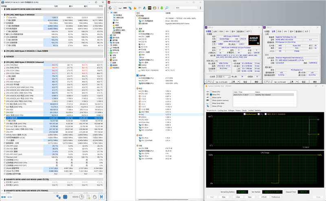This screenshot has height=201, width=326.
Task: Open HWiNFO settings gear icon
Action: (x=95, y=197)
